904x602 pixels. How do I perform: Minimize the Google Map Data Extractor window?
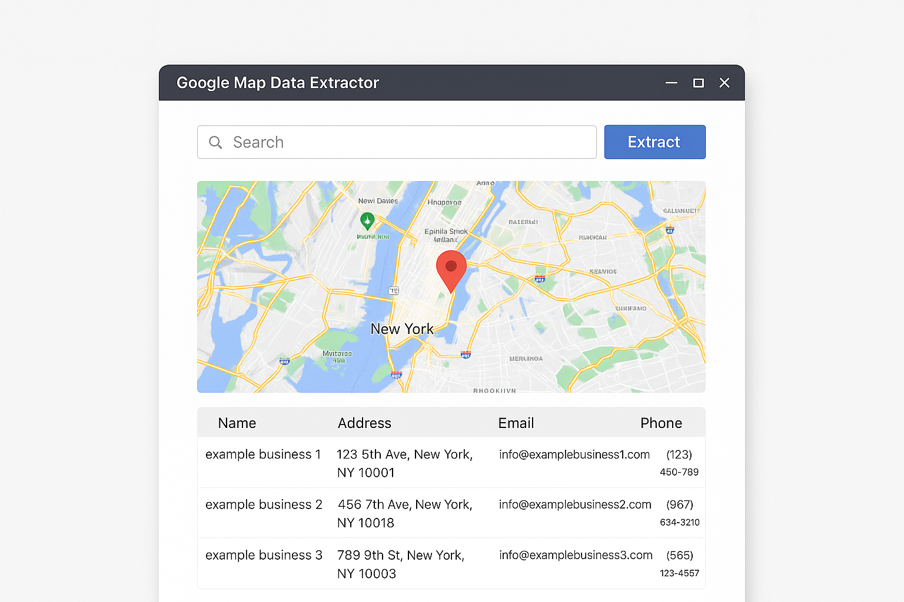click(x=672, y=83)
